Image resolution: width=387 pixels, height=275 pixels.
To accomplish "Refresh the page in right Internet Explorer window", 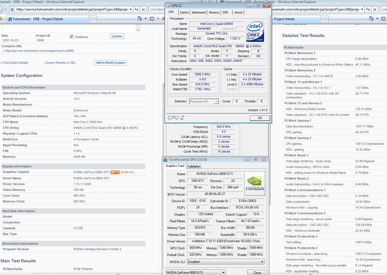I will 368,9.
